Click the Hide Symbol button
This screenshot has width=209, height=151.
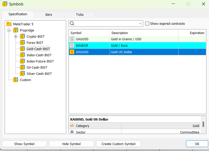click(72, 144)
